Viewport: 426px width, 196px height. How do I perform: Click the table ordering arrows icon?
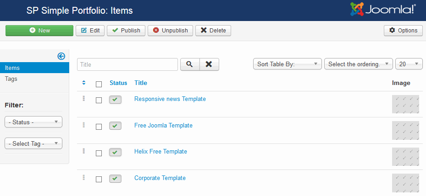click(x=84, y=83)
